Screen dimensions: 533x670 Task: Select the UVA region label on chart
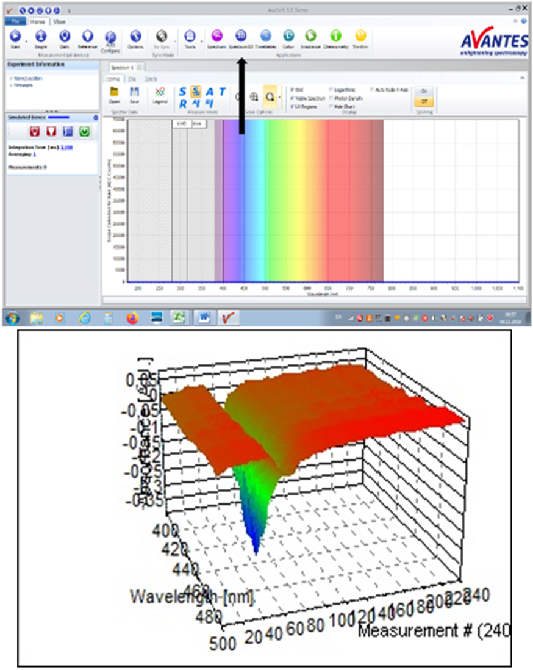click(198, 123)
